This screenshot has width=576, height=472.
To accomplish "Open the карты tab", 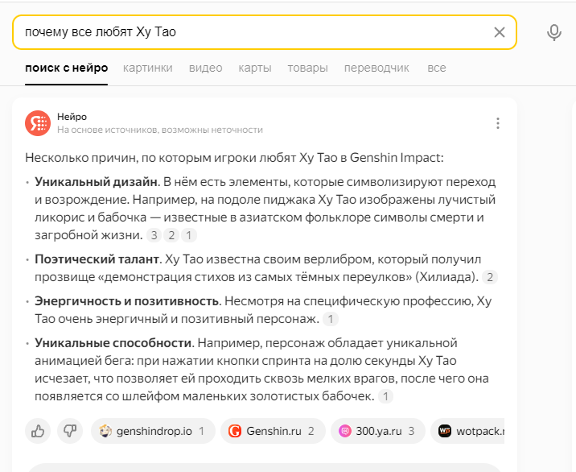I will [x=255, y=68].
